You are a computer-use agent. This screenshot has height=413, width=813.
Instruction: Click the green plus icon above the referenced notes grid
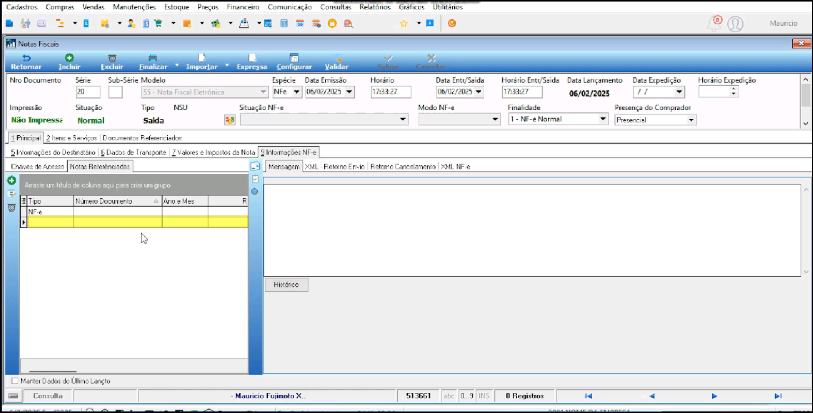(12, 181)
